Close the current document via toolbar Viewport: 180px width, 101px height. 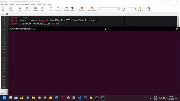(x=42, y=9)
